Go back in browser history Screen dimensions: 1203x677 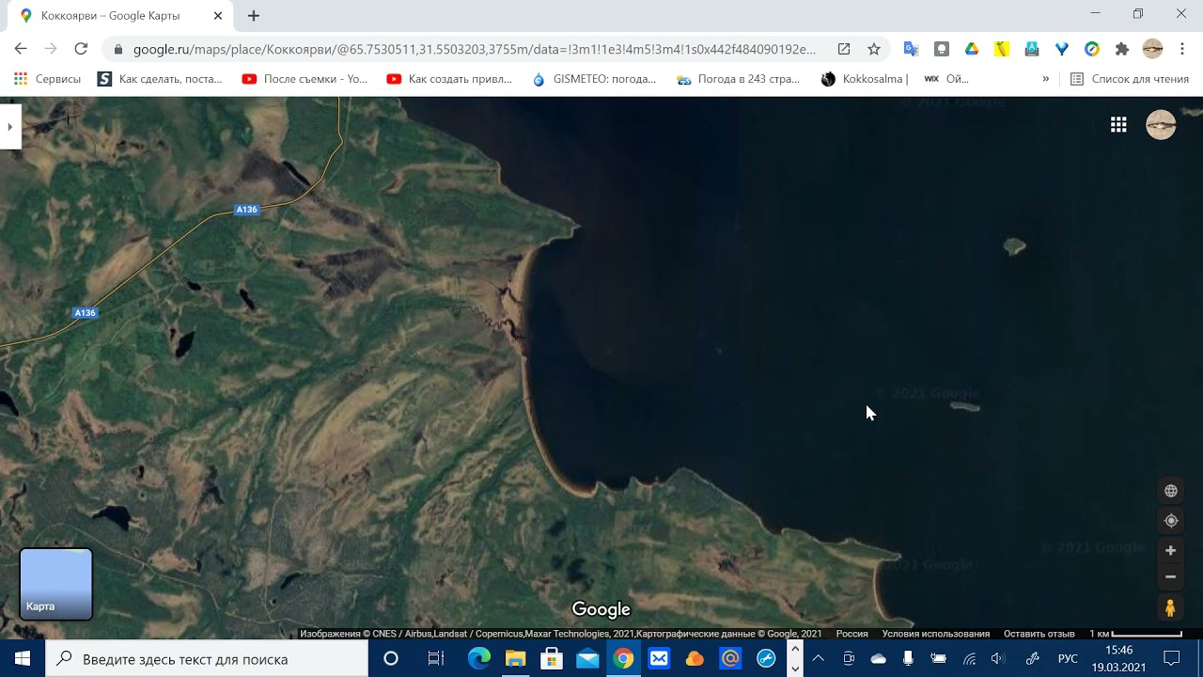click(x=21, y=49)
